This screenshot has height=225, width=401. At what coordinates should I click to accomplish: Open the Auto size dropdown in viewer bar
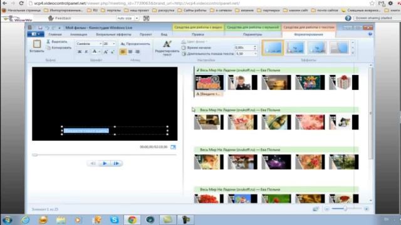(137, 18)
